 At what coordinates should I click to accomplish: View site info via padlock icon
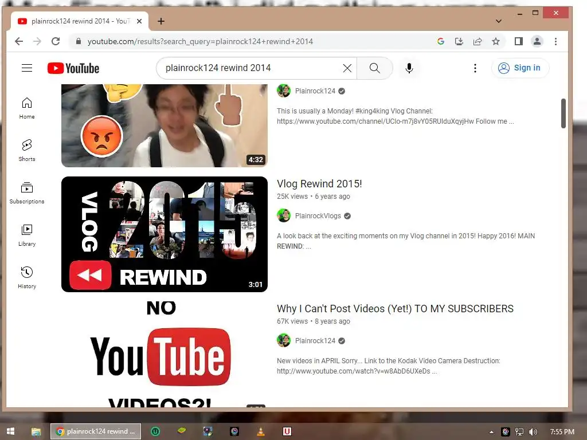pyautogui.click(x=78, y=41)
